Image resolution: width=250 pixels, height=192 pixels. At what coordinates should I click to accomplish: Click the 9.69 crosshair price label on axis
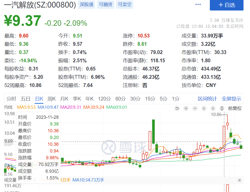(8, 141)
